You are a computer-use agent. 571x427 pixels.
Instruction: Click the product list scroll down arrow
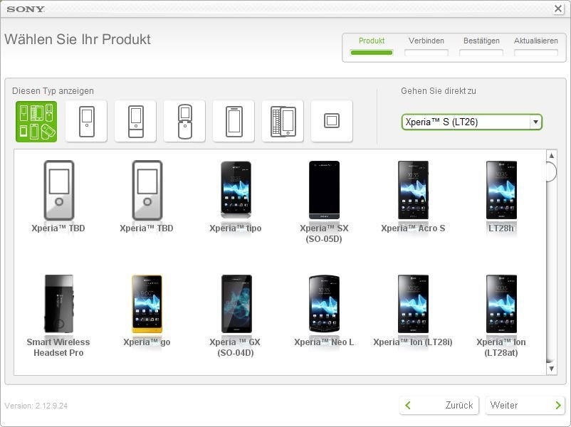click(552, 369)
